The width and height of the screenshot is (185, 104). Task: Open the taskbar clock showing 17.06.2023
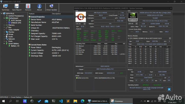(172, 101)
